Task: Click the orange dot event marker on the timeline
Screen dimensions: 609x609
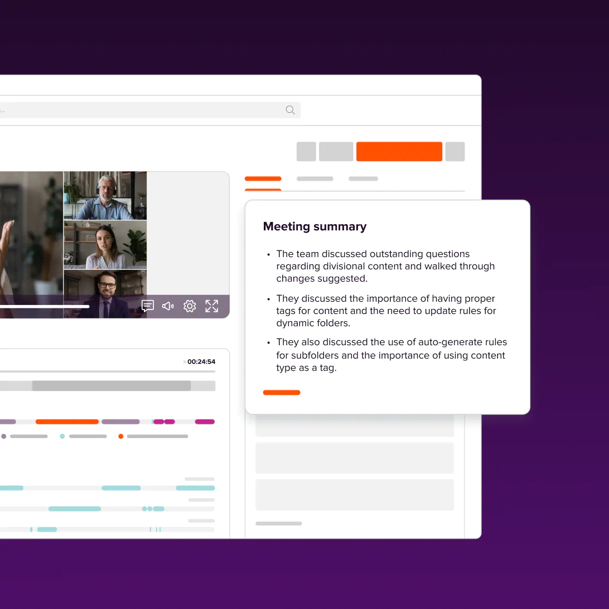Action: pyautogui.click(x=120, y=437)
